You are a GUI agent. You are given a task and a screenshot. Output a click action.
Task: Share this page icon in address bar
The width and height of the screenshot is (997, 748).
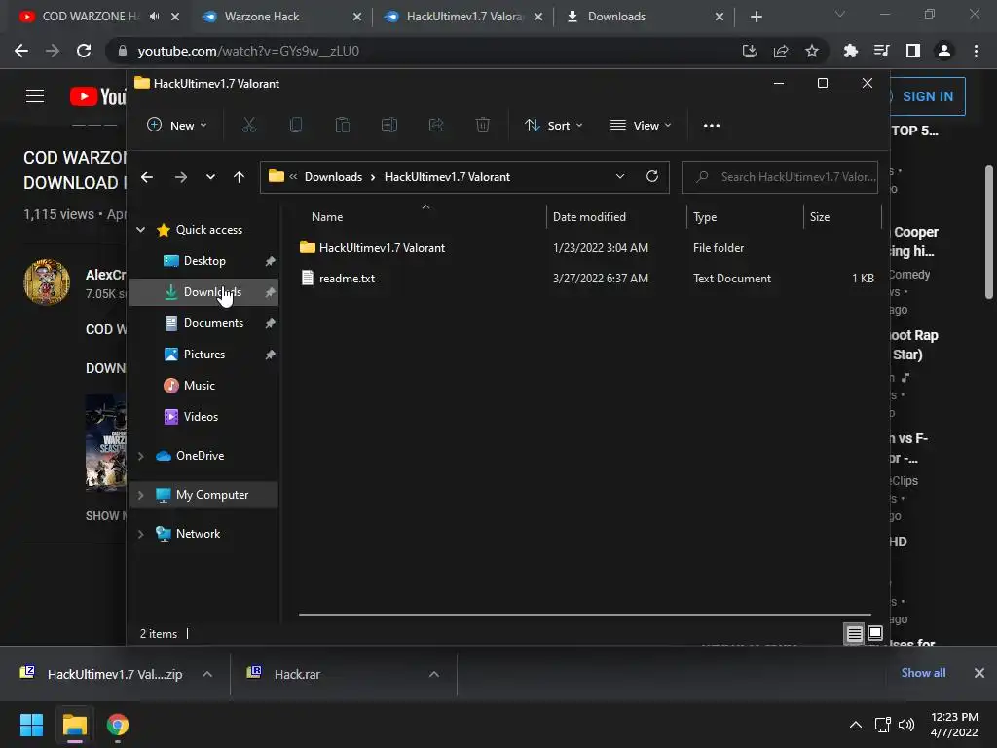[x=780, y=51]
